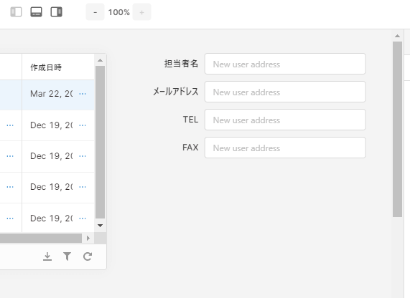
Task: Focus the 担当者名 input field
Action: [285, 64]
